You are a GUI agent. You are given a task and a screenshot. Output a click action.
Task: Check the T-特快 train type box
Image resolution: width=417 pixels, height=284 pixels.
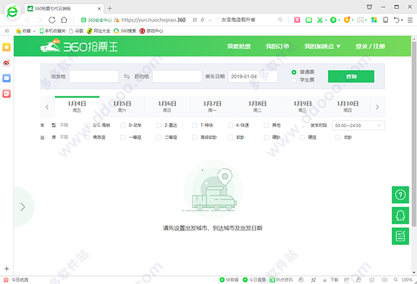click(195, 125)
